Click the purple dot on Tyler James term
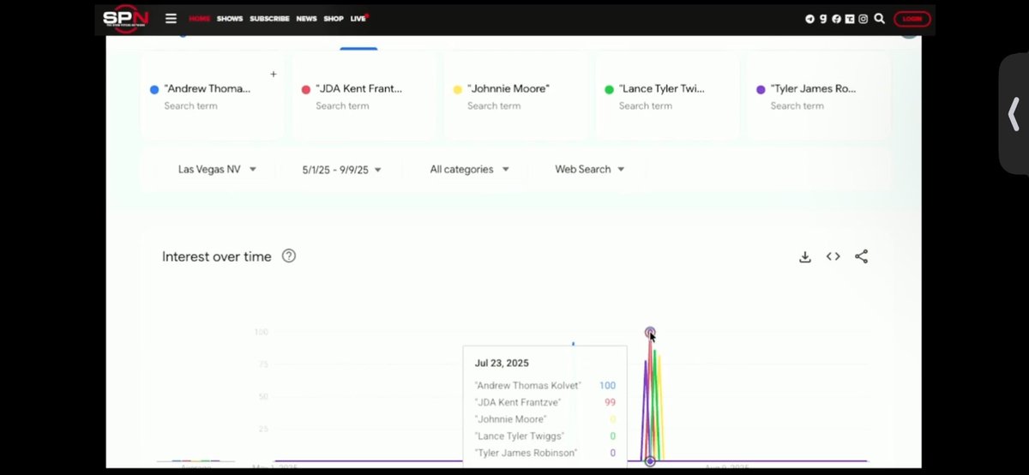 tap(761, 89)
